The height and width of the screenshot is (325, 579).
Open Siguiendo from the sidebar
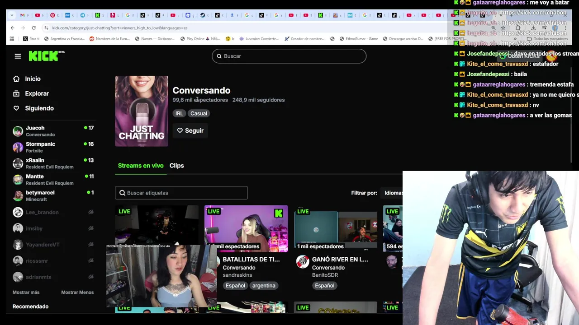[x=39, y=108]
